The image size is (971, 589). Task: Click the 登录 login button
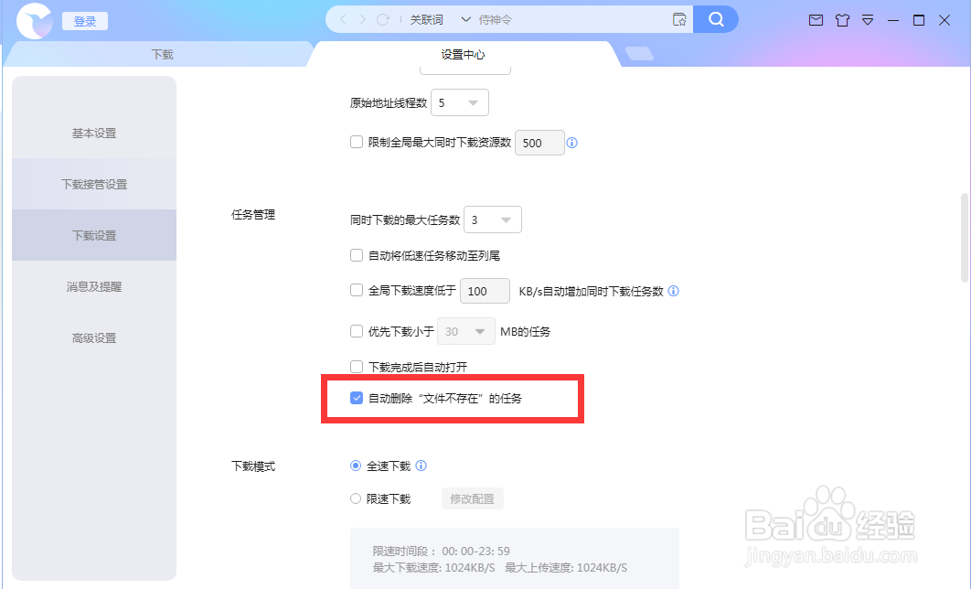[x=85, y=21]
